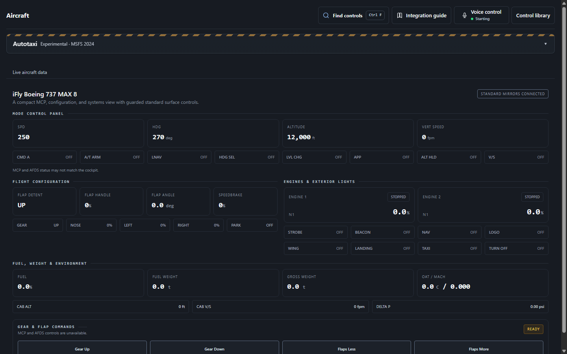The image size is (567, 354).
Task: Click the OAT / MACH card
Action: 483,283
